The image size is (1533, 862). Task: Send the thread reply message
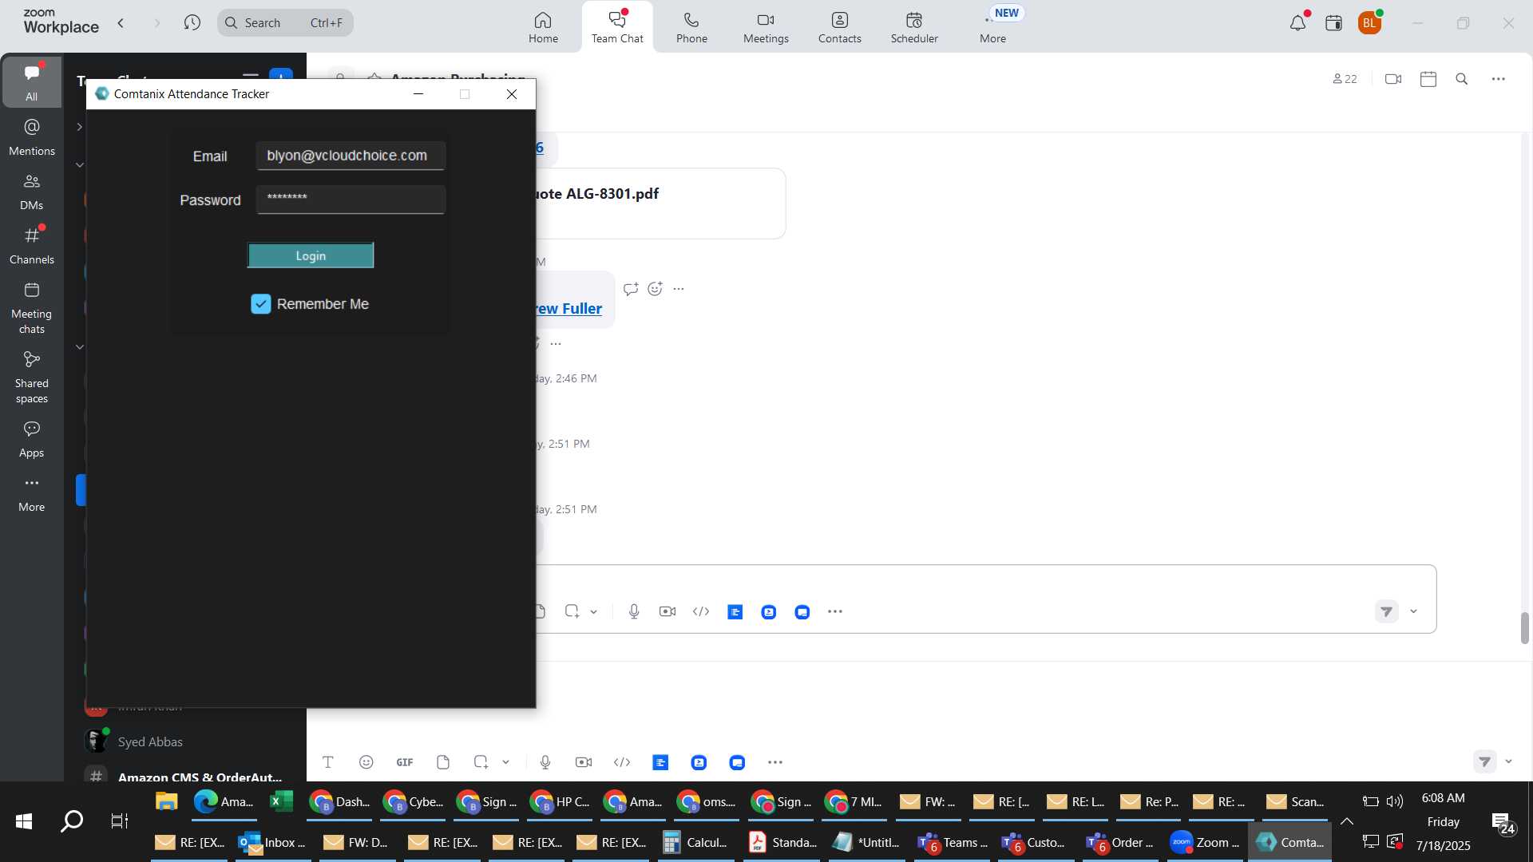[x=1387, y=611]
